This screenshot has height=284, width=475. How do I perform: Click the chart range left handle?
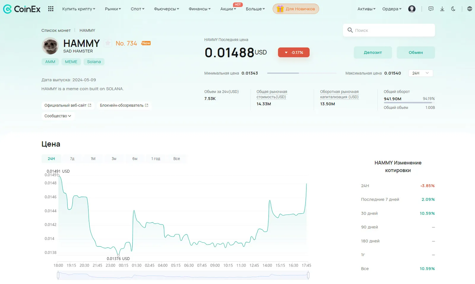coord(58,275)
